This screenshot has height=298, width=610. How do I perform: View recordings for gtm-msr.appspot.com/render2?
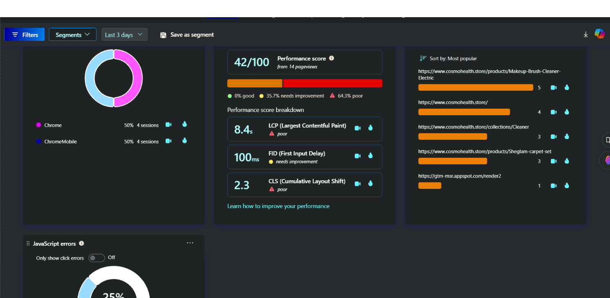(x=554, y=186)
